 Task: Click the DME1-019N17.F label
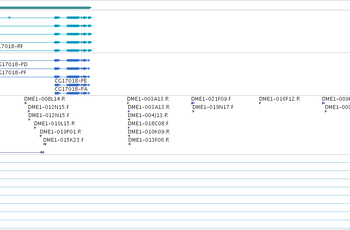(x=213, y=107)
